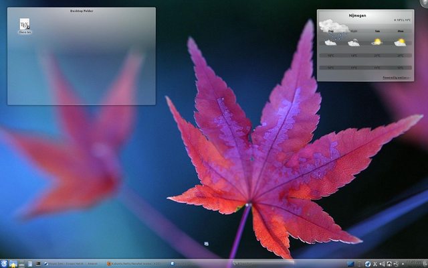The height and width of the screenshot is (268, 428).
Task: Click the small icon at the leaf stem base
Action: point(207,244)
